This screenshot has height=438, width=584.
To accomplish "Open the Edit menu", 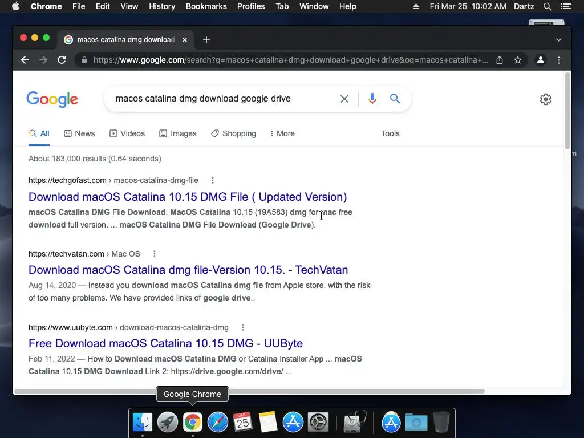I will (x=103, y=6).
